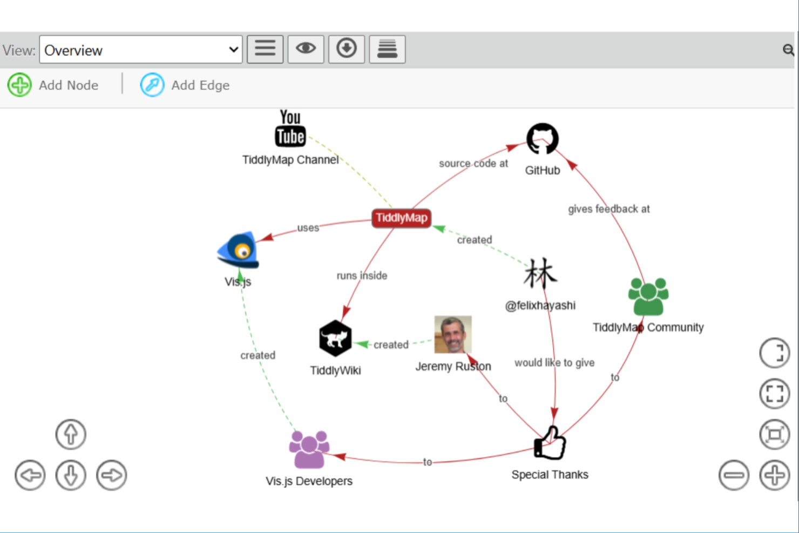This screenshot has width=799, height=533.
Task: Select the Special Thanks thumbs-up node
Action: click(x=550, y=443)
